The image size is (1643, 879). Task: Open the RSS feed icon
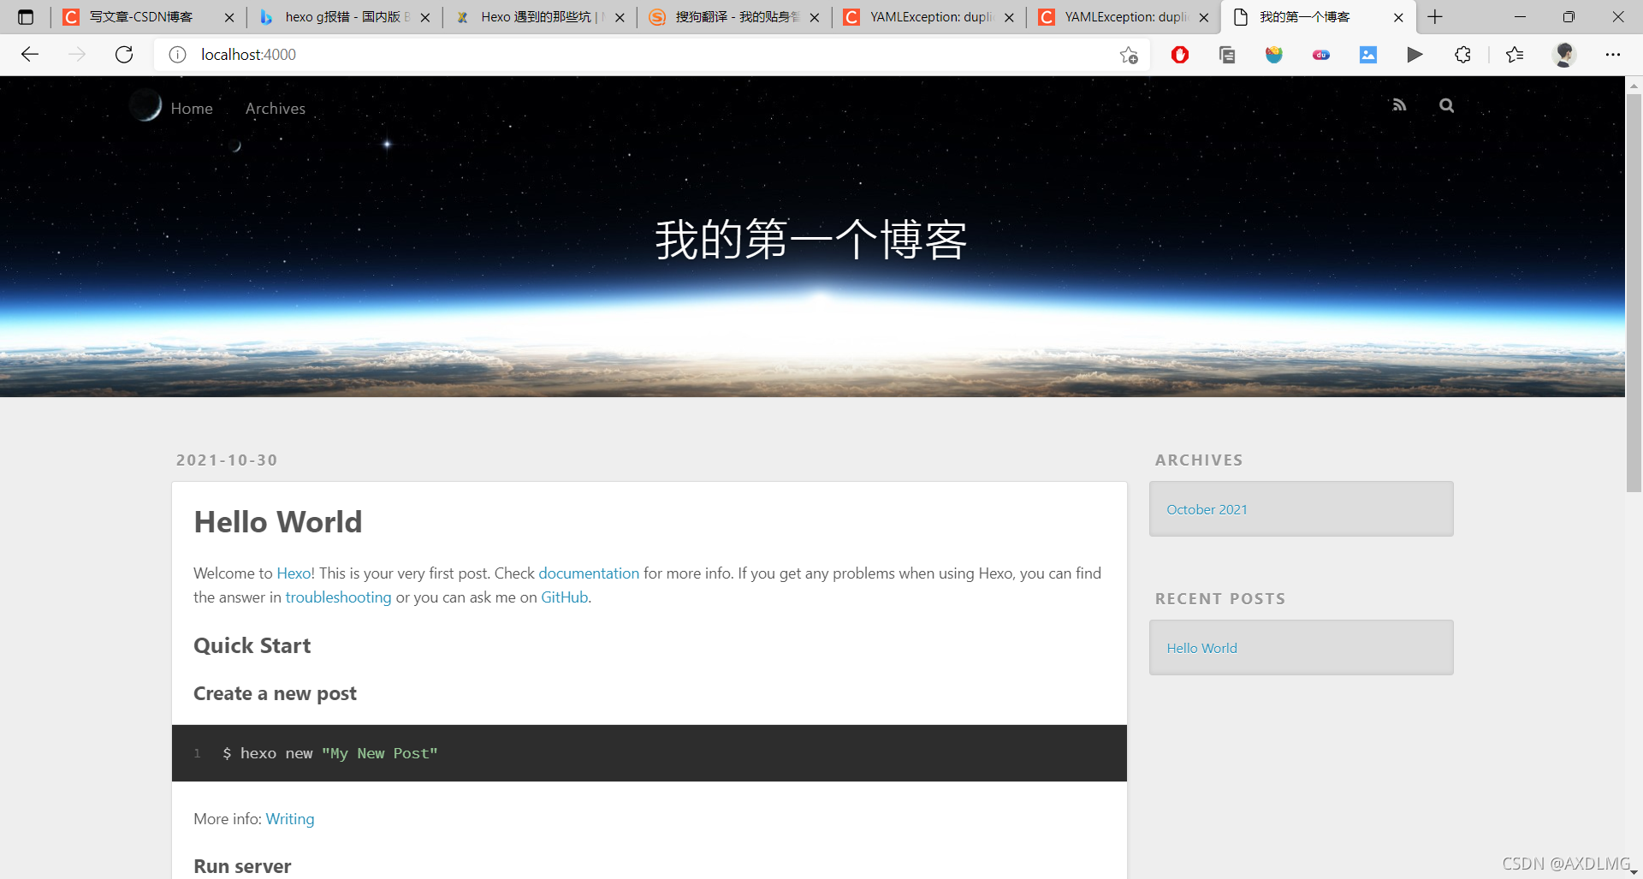coord(1399,104)
